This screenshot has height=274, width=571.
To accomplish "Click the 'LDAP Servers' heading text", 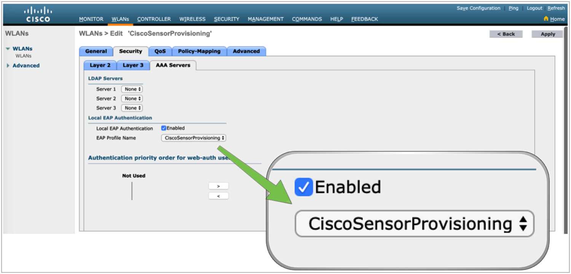I will coord(105,78).
